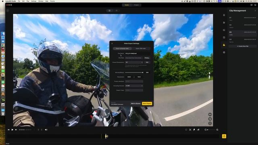The height and width of the screenshot is (145, 258).
Task: Select clip 01 in Clip Management
Action: [243, 19]
